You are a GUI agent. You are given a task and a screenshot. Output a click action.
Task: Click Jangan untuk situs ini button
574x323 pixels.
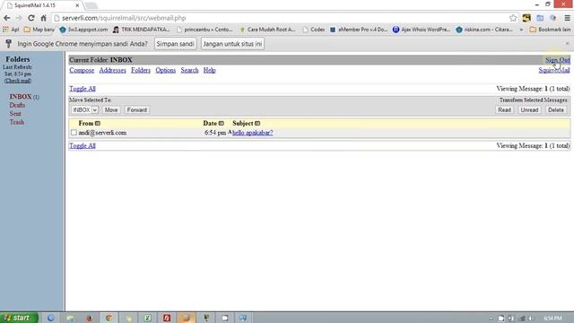tap(232, 44)
